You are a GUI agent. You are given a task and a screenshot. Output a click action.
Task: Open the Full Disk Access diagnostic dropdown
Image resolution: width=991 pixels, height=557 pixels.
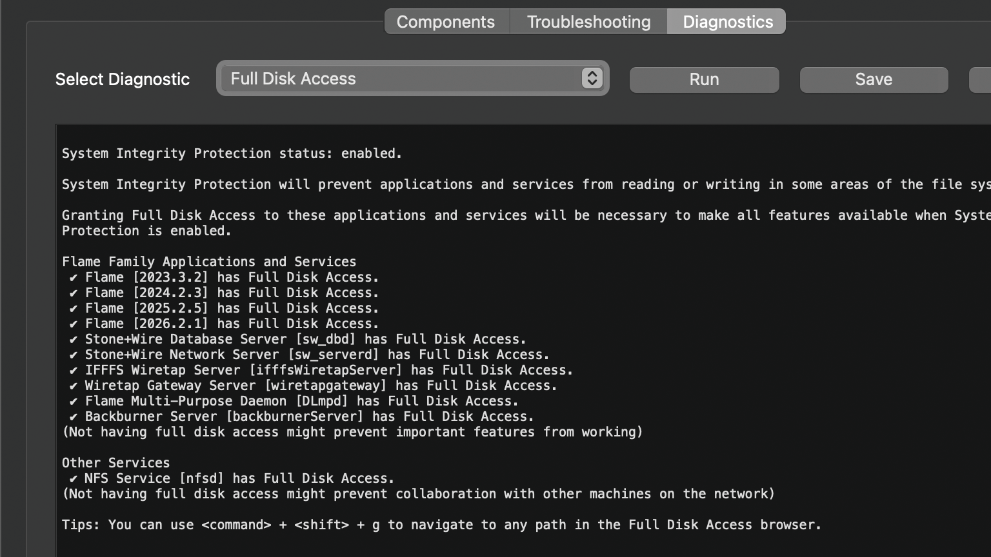click(400, 79)
